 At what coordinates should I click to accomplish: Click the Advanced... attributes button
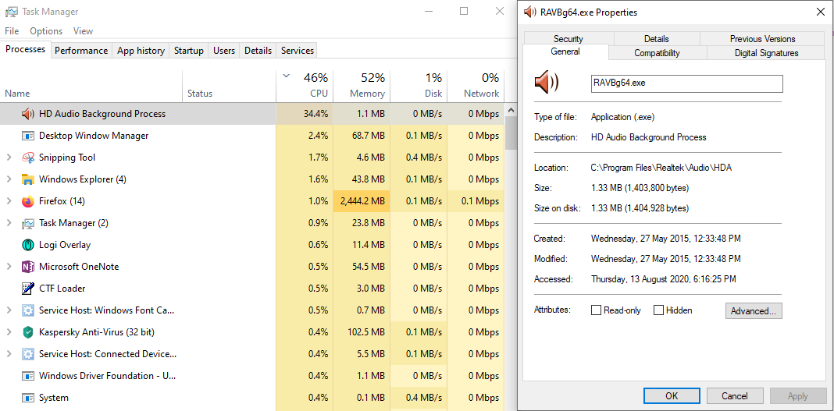[x=754, y=310]
